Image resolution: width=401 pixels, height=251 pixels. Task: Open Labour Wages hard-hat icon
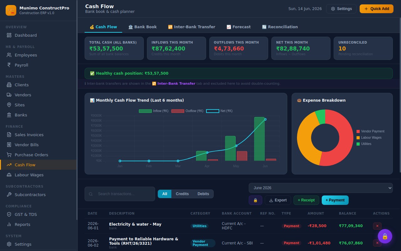[x=9, y=175]
